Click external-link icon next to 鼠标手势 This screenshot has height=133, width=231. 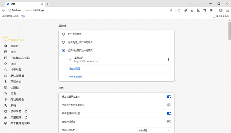26,111
